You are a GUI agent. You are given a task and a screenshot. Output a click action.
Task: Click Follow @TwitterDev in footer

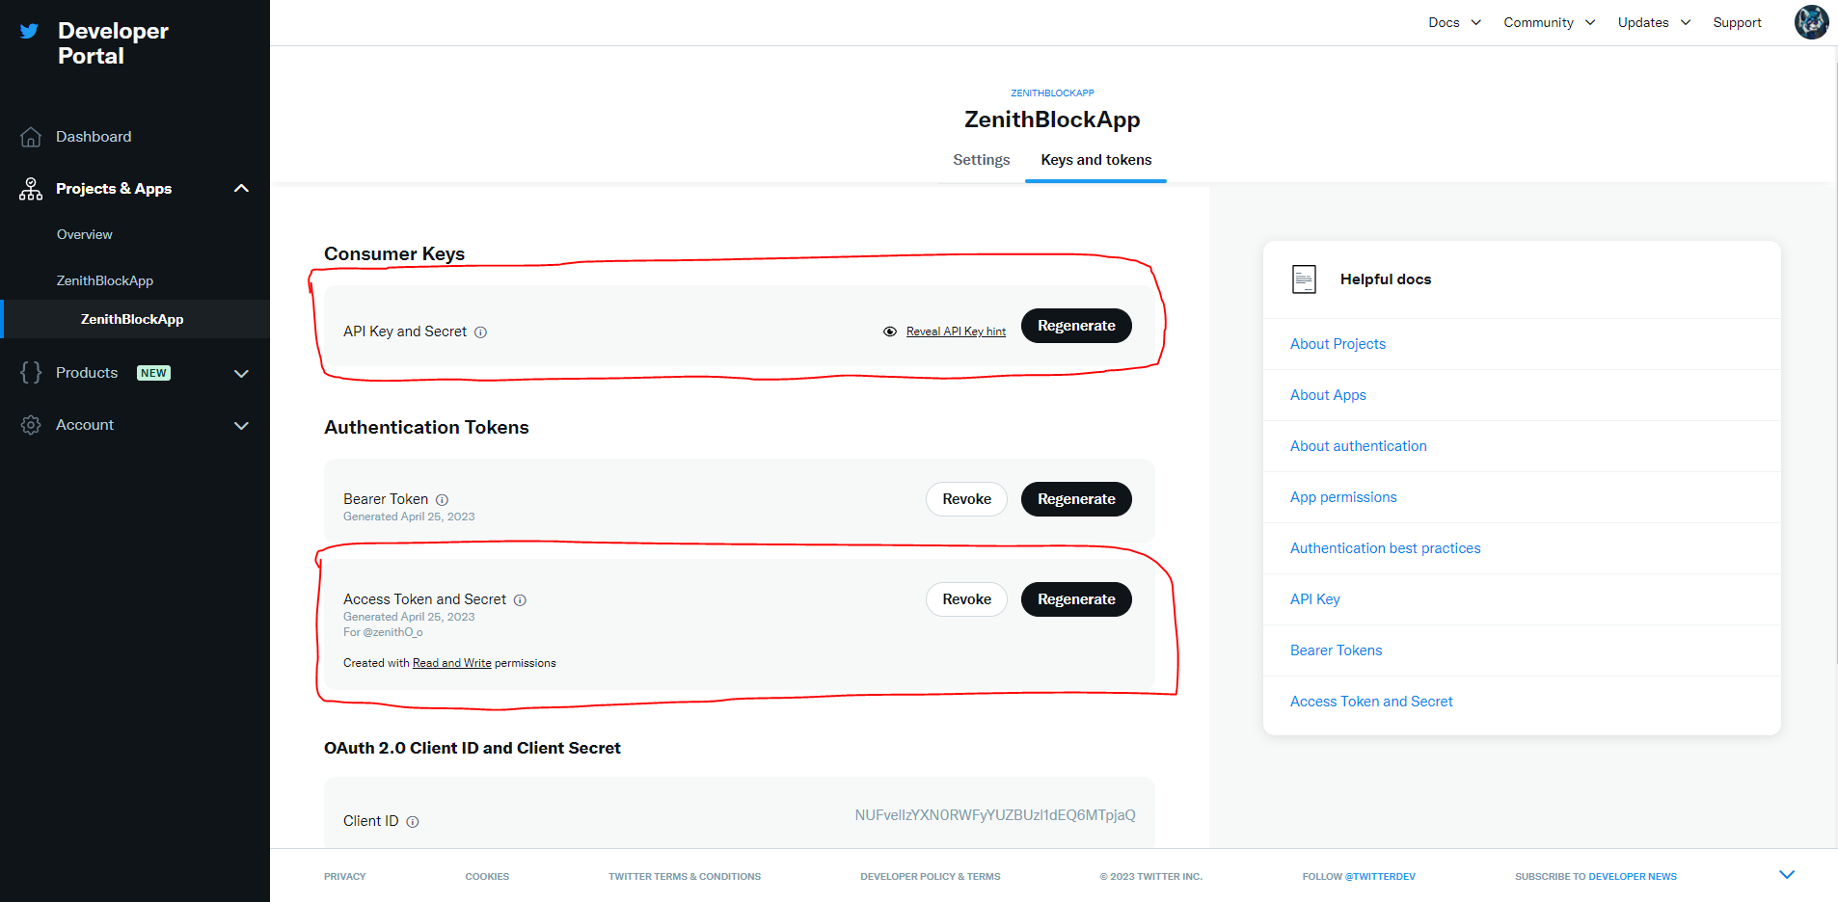[1359, 877]
